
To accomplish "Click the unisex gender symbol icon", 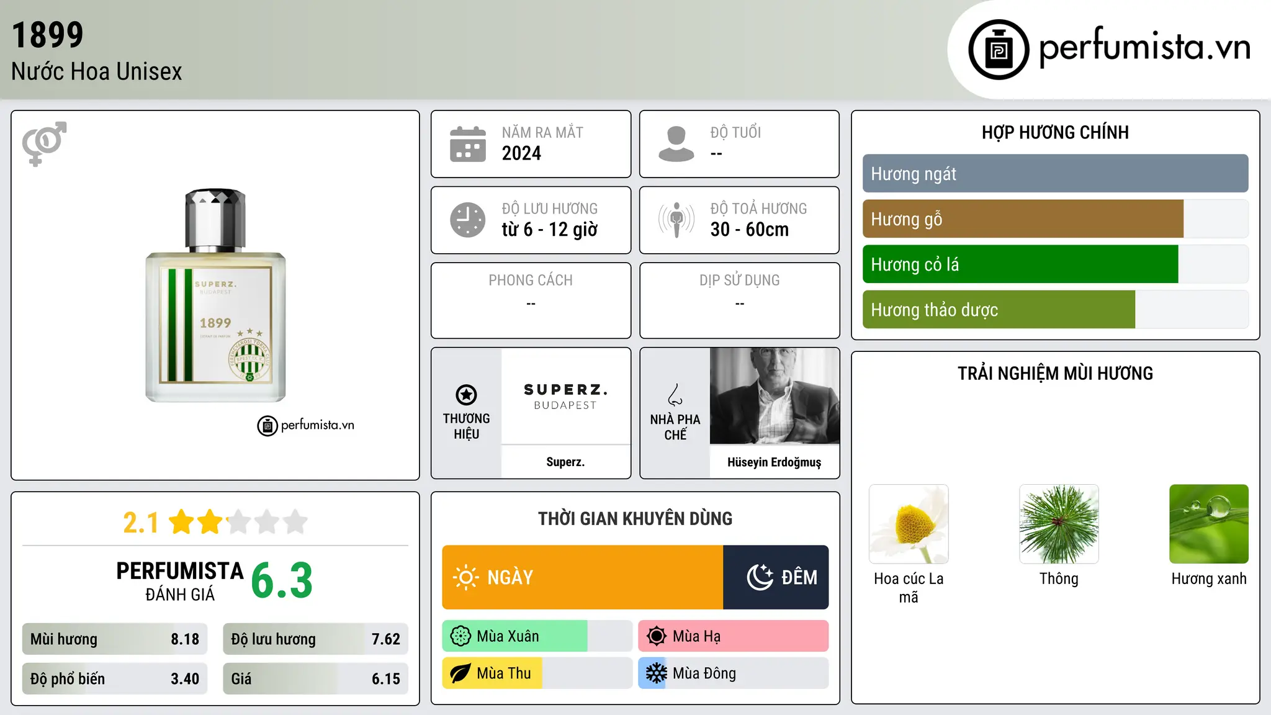I will coord(44,143).
